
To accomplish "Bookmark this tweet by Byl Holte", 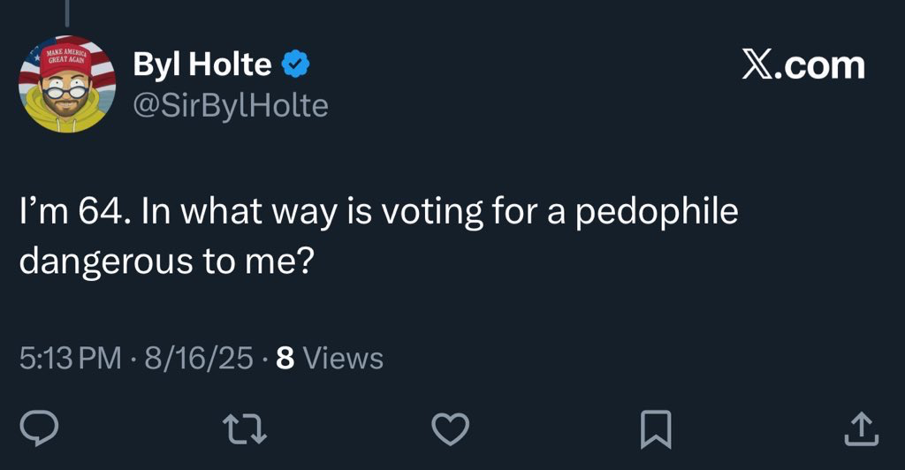I will pyautogui.click(x=657, y=428).
